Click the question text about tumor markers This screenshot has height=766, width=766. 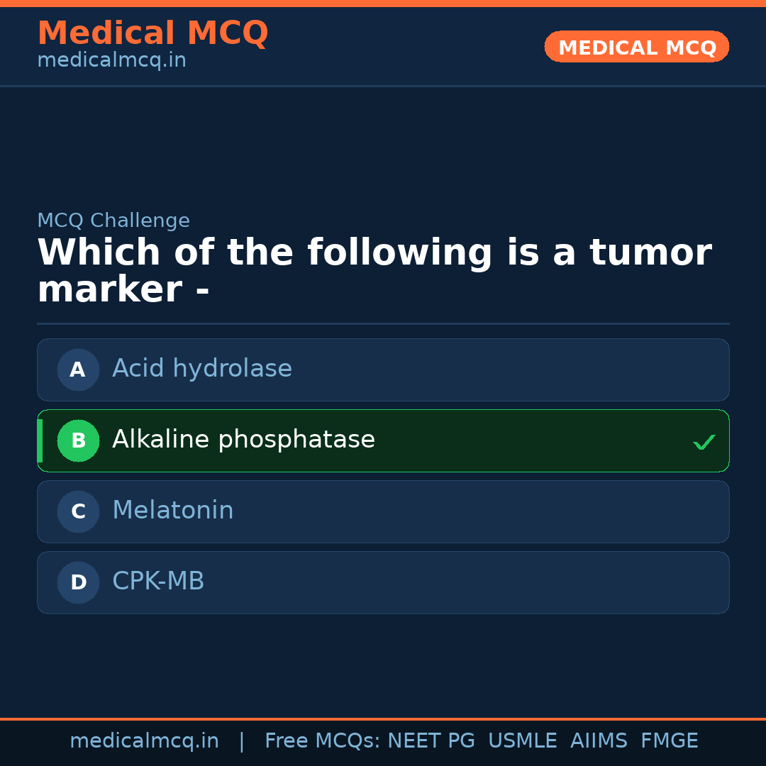click(x=374, y=270)
